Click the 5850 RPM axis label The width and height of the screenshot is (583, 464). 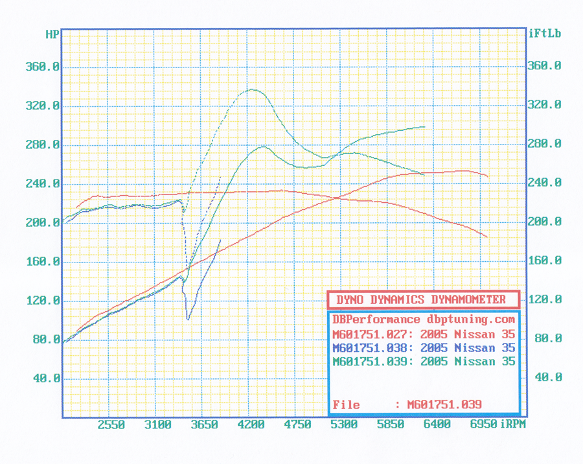click(x=391, y=424)
